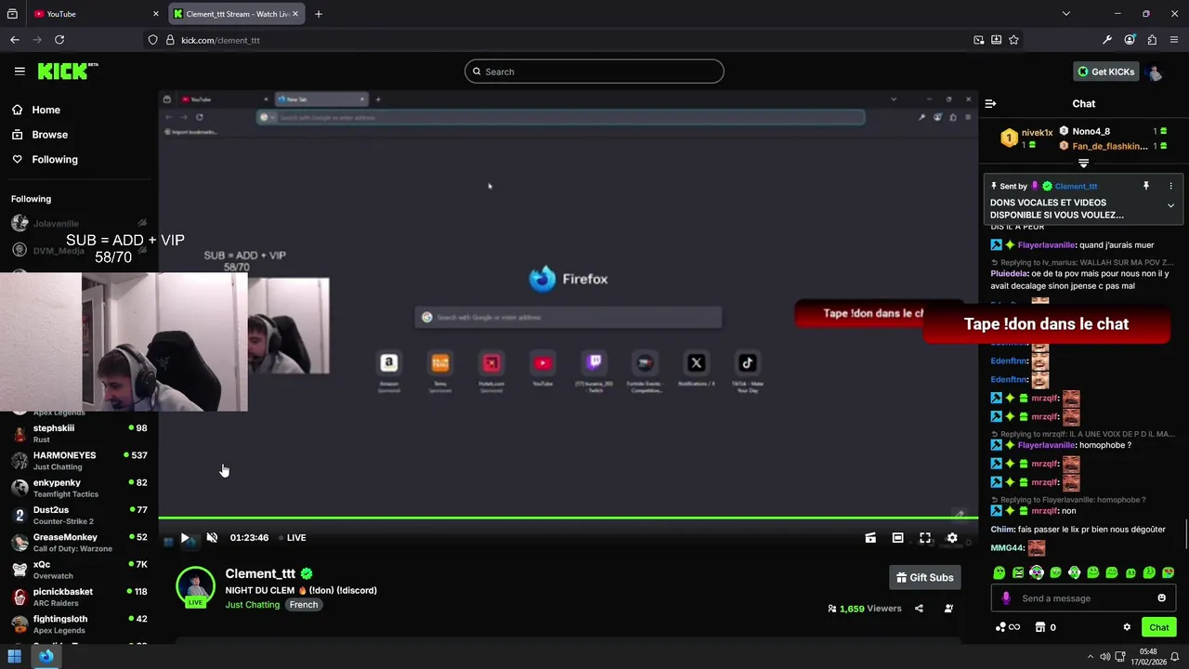1189x669 pixels.
Task: Open shop icon showing 0
Action: (x=1045, y=627)
